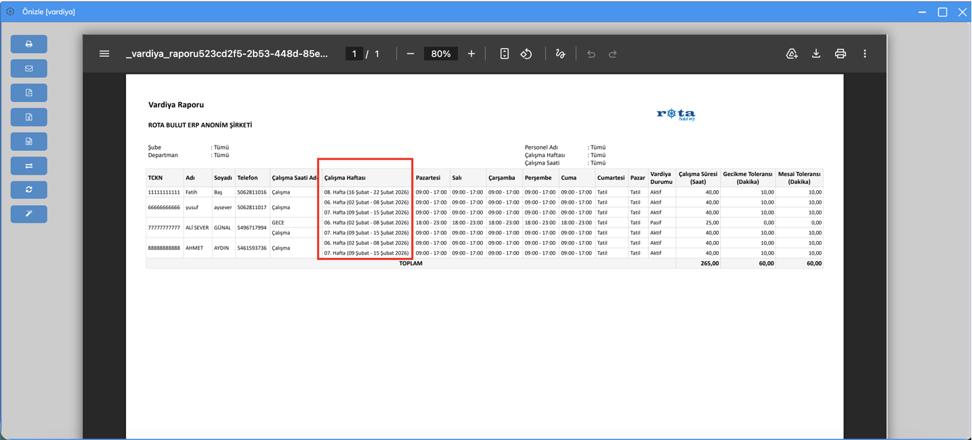The image size is (972, 440).
Task: Click the refresh button in left sidebar
Action: tap(28, 190)
